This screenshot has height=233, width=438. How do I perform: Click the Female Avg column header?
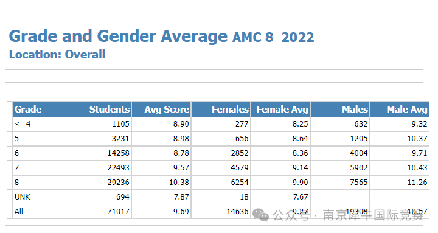[280, 110]
